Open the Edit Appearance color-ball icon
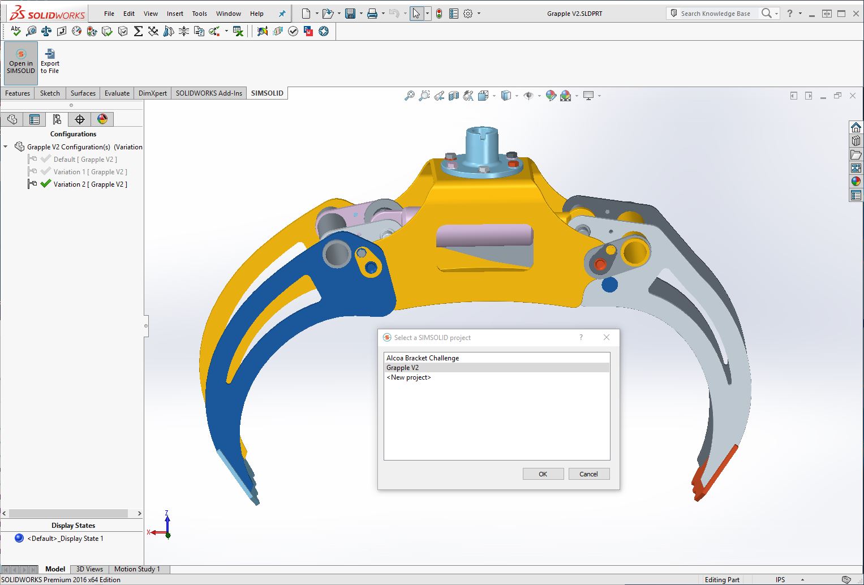The height and width of the screenshot is (585, 864). click(x=551, y=96)
